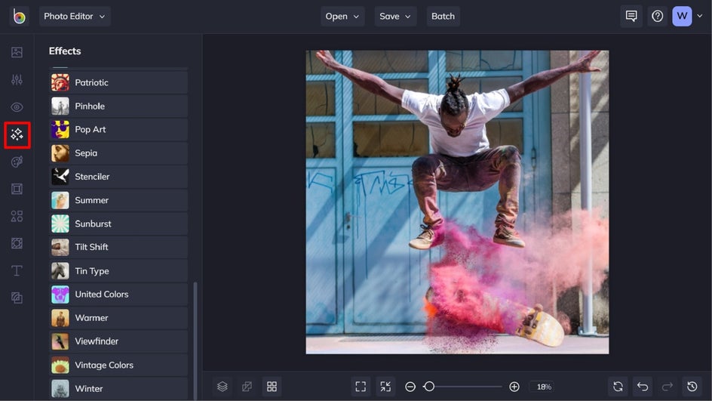Toggle the grid view icon

272,387
